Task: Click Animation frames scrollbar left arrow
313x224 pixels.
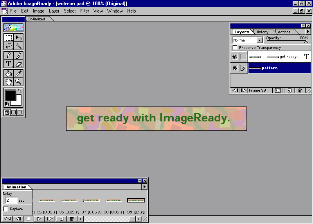Action: pos(80,219)
